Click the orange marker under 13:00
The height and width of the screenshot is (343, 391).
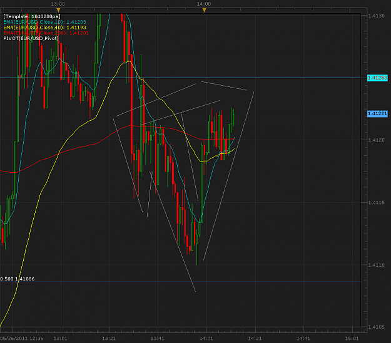[58, 10]
